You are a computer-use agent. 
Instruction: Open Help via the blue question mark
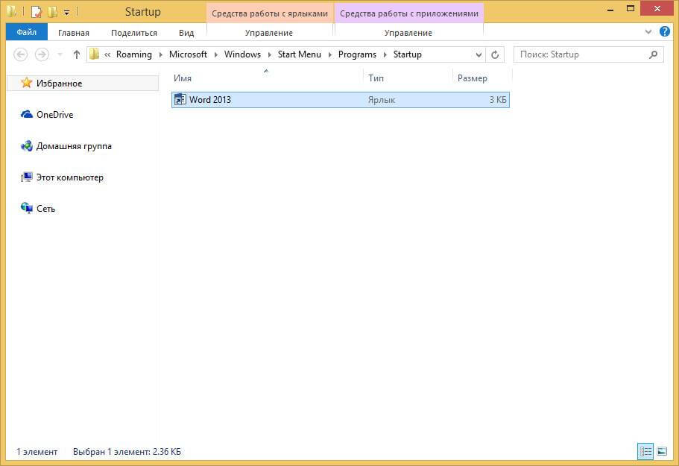point(665,32)
